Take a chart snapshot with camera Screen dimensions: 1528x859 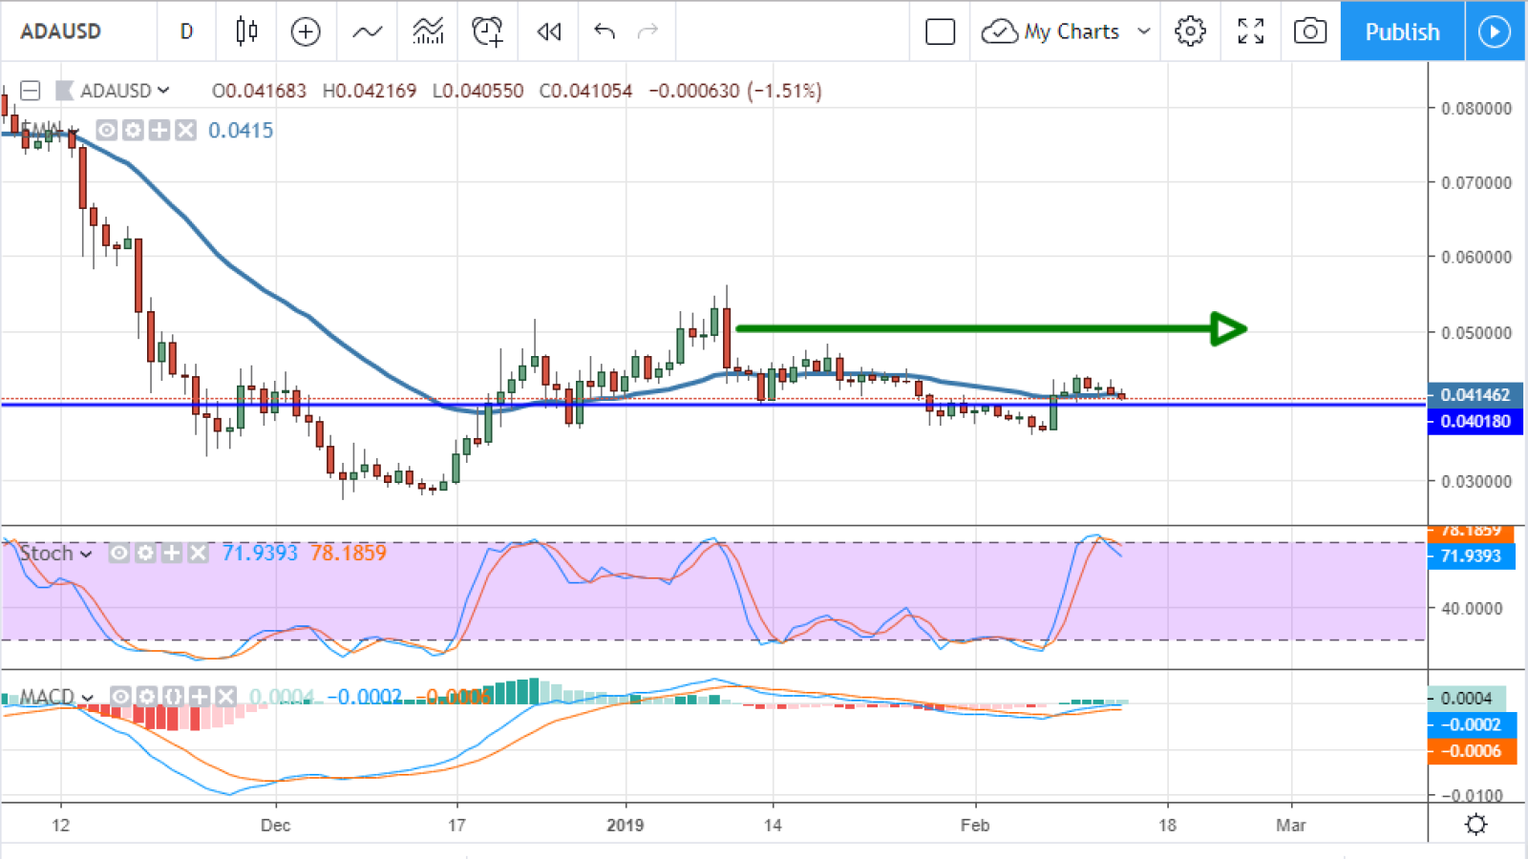coord(1310,31)
